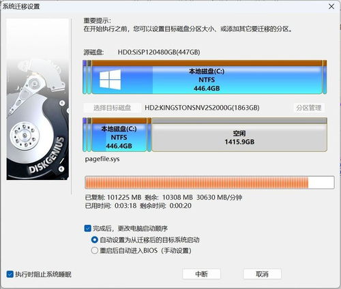
Task: Select the second small partition on source disk
Action: point(89,77)
